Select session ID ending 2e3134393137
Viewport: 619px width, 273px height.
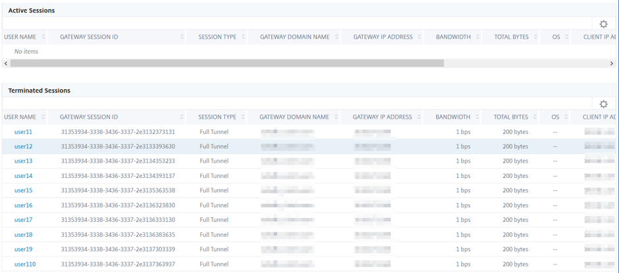tap(118, 176)
